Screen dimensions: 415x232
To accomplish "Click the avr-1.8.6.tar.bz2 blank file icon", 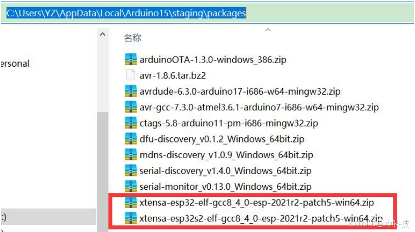I will click(130, 75).
